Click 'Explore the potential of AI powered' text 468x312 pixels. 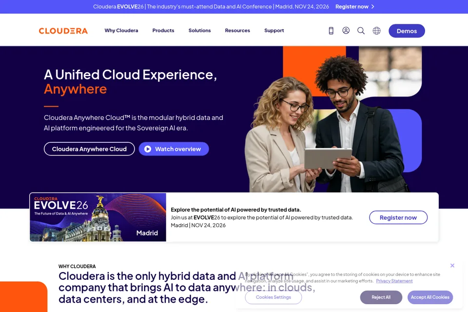tap(236, 210)
